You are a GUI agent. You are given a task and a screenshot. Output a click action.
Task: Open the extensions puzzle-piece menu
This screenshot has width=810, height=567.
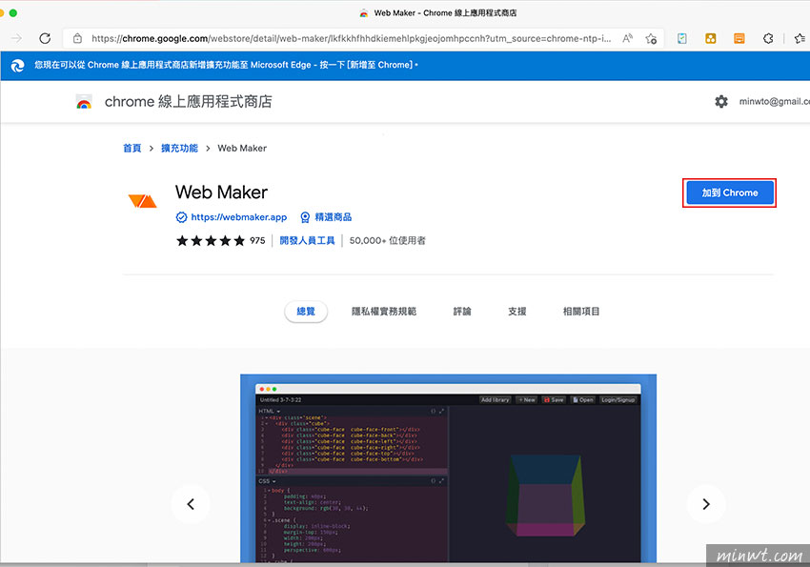tap(768, 38)
